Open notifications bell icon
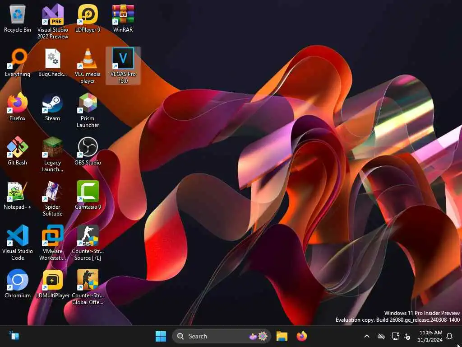Image resolution: width=462 pixels, height=347 pixels. pos(449,336)
